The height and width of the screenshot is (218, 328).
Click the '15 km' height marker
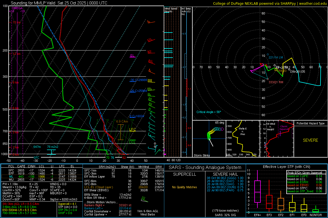16,23
